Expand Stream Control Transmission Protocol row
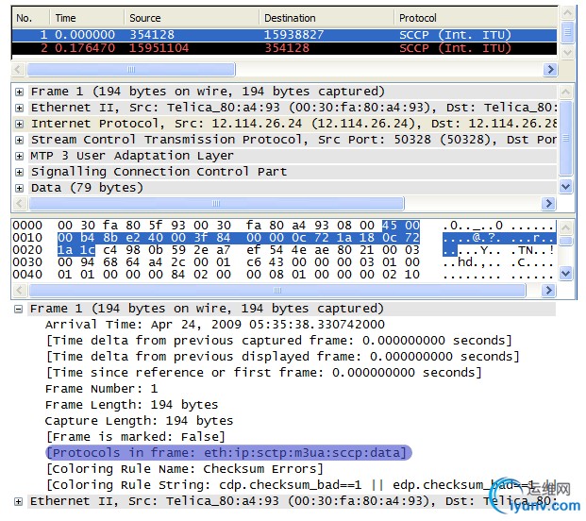The width and height of the screenshot is (586, 521). (19, 140)
